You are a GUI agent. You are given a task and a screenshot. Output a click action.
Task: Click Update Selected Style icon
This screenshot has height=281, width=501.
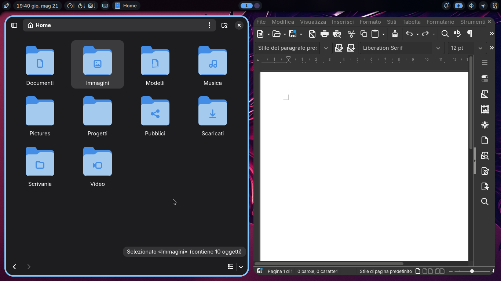[339, 48]
